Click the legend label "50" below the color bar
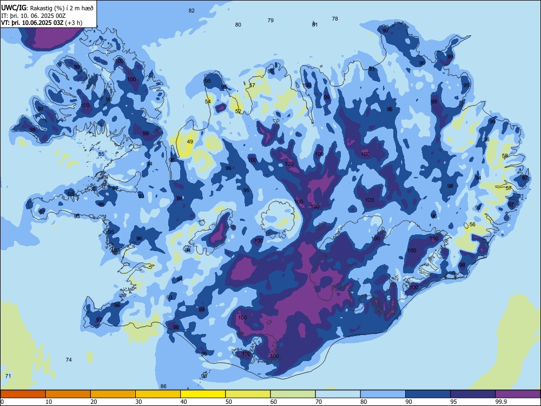 tap(228, 402)
